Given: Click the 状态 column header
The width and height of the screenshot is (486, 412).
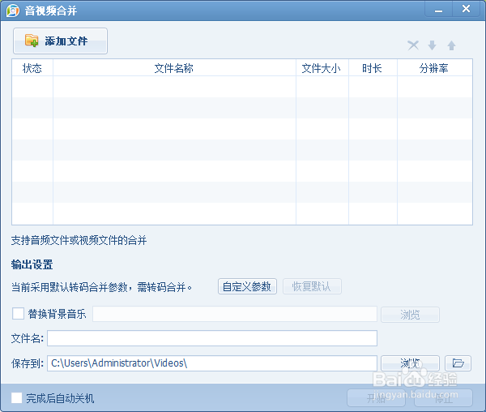Looking at the screenshot, I should pyautogui.click(x=32, y=68).
